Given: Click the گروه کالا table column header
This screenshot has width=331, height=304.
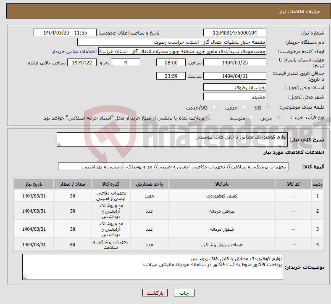Looking at the screenshot, I should tap(110, 184).
